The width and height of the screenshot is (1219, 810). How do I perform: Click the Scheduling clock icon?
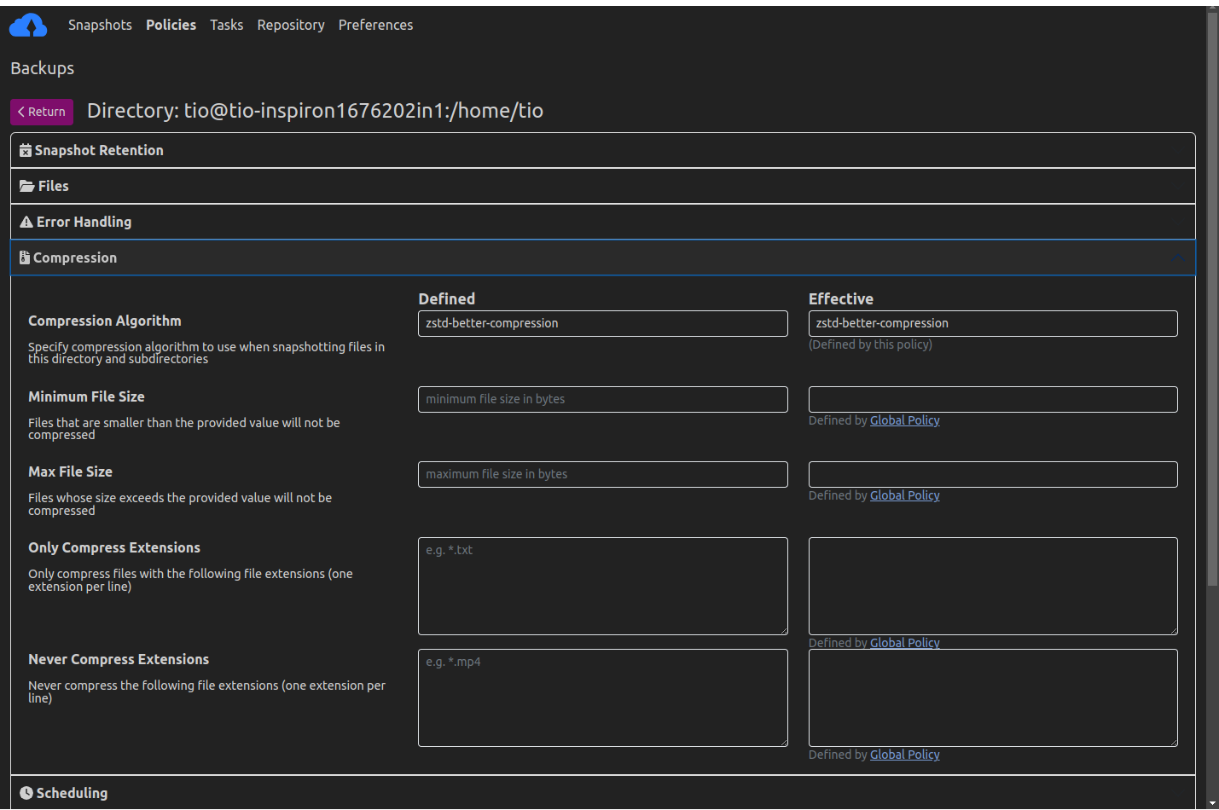26,793
